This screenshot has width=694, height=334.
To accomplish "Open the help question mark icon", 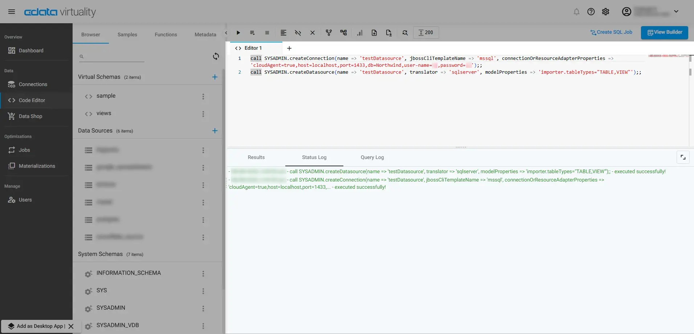I will [591, 12].
